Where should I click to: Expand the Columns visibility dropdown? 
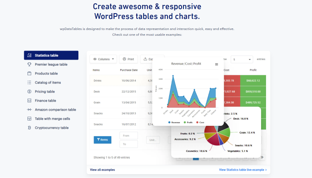[103, 59]
